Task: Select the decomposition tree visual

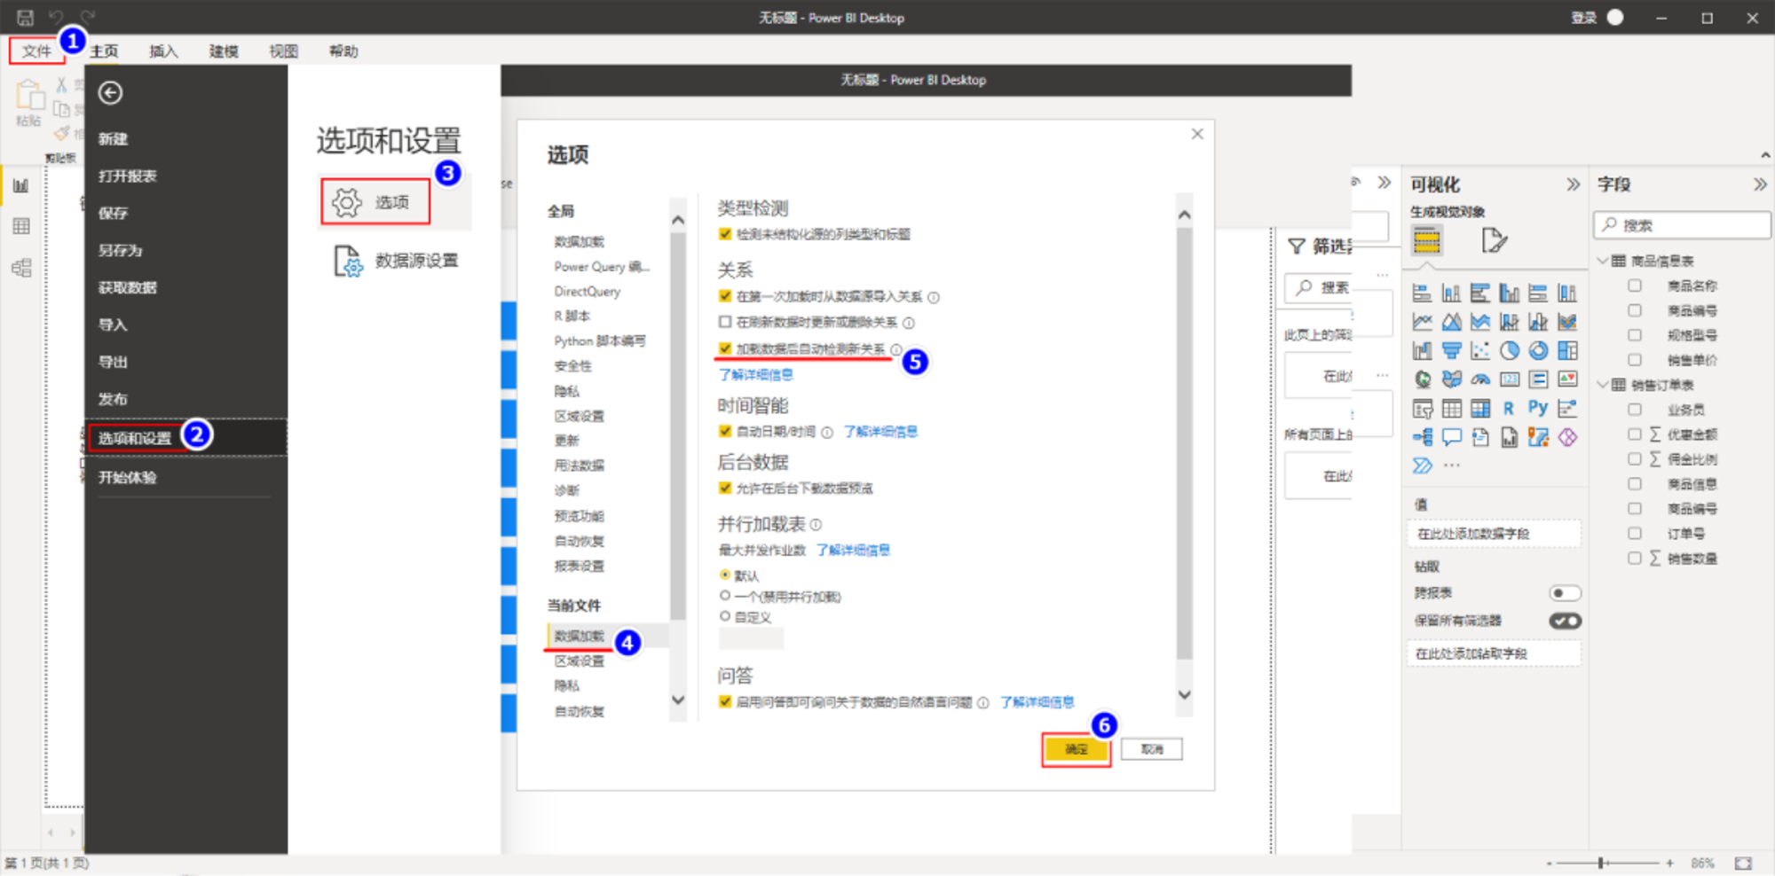Action: click(1422, 437)
